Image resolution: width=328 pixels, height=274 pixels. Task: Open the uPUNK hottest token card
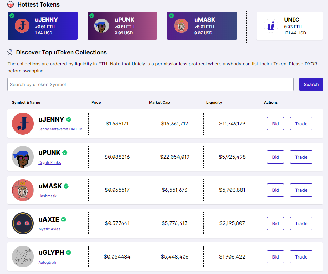(122, 26)
